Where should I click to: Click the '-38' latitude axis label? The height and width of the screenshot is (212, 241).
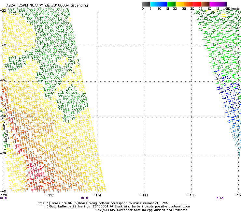point(3,153)
